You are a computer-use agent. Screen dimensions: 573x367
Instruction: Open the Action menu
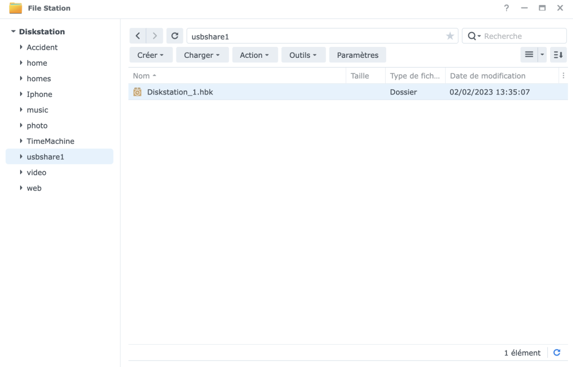point(254,55)
